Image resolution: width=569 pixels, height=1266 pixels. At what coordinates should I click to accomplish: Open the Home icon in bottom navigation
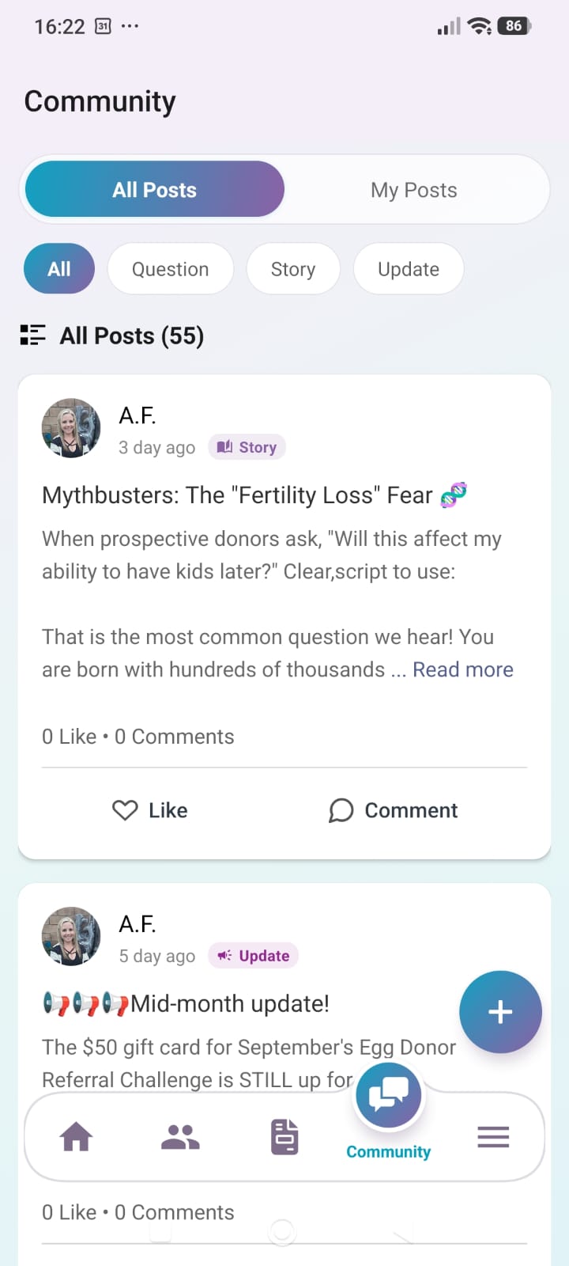76,1137
